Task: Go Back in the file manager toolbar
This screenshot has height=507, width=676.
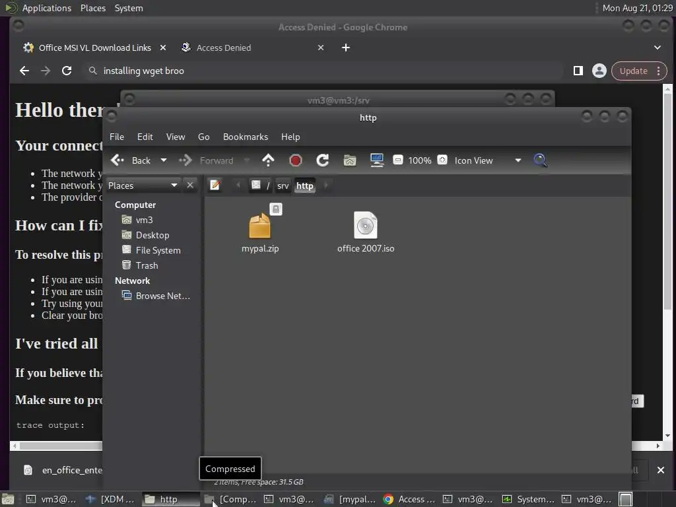Action: click(131, 160)
